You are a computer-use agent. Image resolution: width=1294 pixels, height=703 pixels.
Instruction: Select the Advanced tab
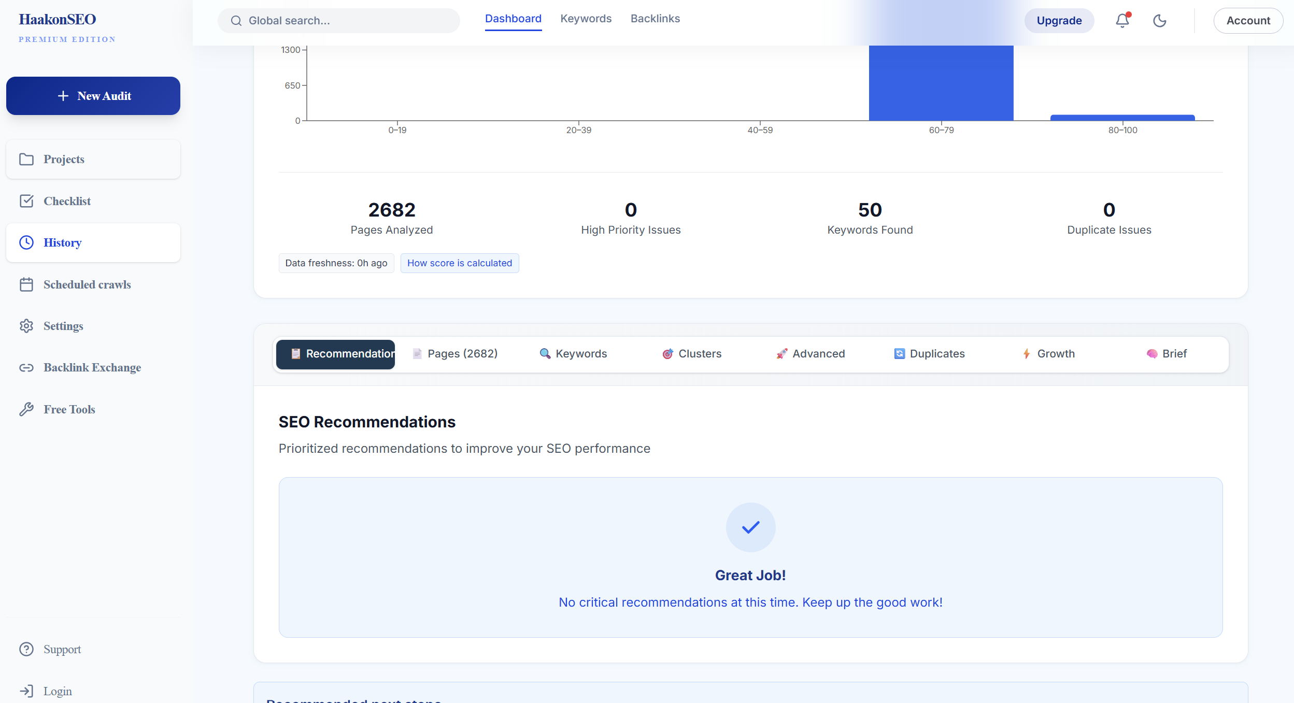point(810,354)
